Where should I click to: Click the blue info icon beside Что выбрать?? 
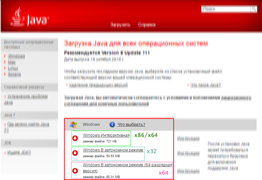click(112, 125)
